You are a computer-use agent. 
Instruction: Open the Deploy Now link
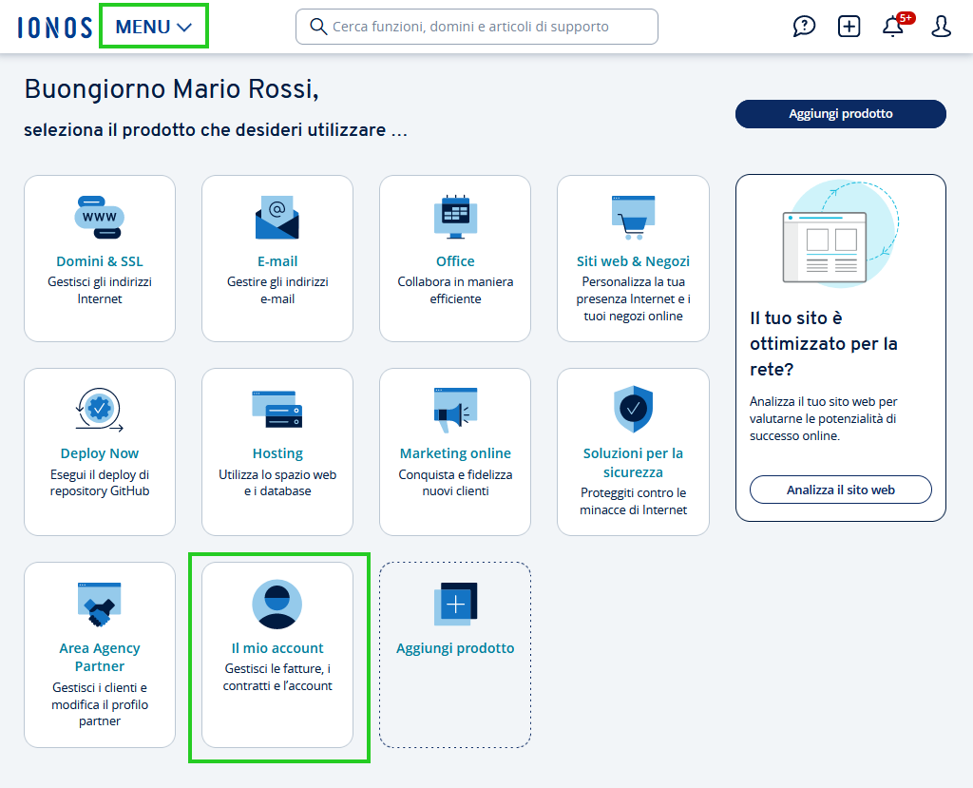[99, 453]
